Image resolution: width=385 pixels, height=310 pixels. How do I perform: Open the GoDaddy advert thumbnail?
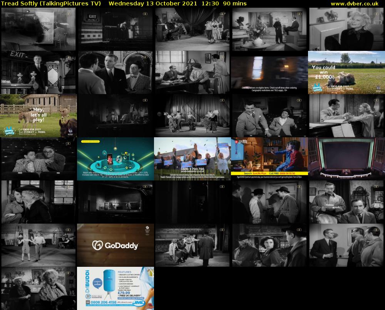[x=115, y=245]
